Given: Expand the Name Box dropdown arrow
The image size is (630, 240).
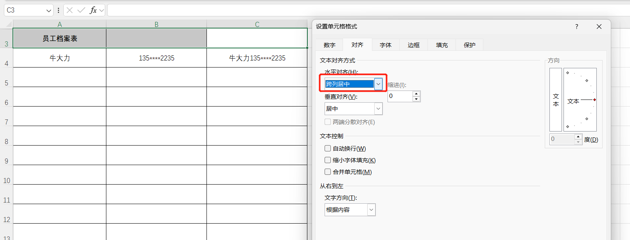Looking at the screenshot, I should [48, 11].
